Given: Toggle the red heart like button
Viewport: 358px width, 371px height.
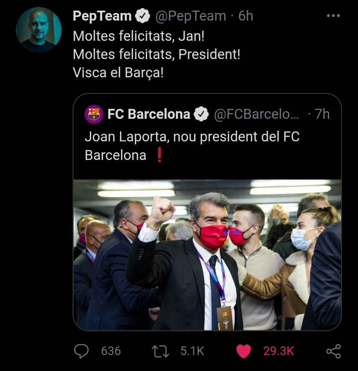Looking at the screenshot, I should click(244, 351).
